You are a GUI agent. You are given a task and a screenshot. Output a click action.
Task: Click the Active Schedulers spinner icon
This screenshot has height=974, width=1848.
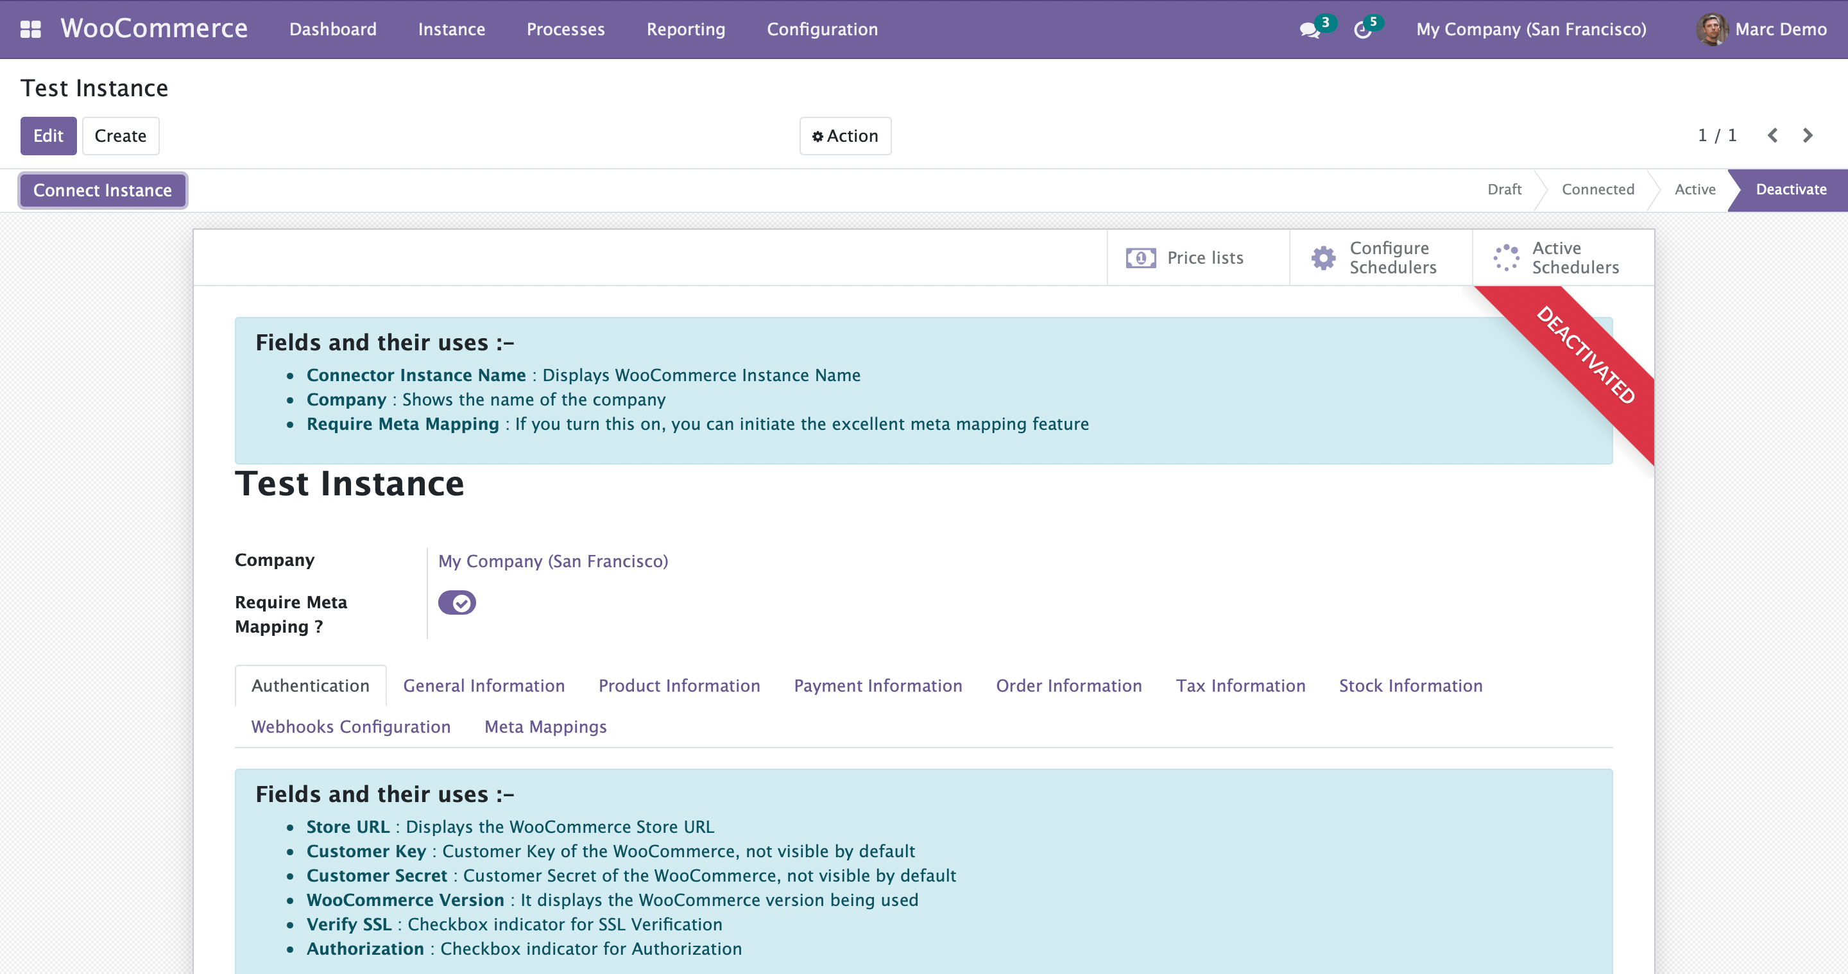pyautogui.click(x=1506, y=258)
